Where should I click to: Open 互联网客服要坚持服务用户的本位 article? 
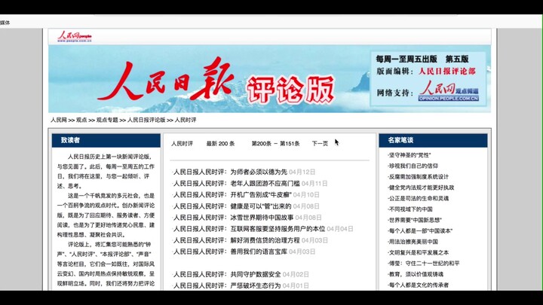[278, 228]
